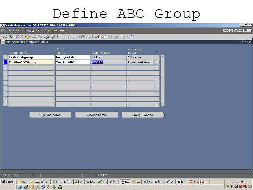Click the Copy toolbar icon
This screenshot has height=190, width=253.
[x=69, y=37]
